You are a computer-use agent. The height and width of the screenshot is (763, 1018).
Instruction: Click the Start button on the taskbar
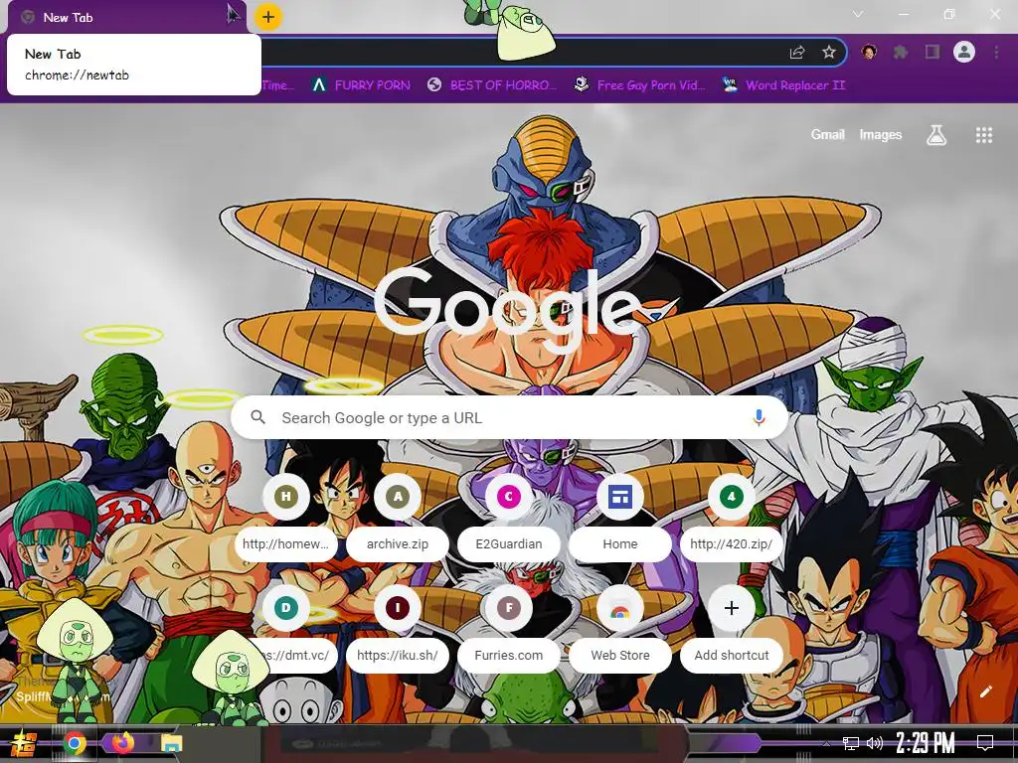[24, 743]
